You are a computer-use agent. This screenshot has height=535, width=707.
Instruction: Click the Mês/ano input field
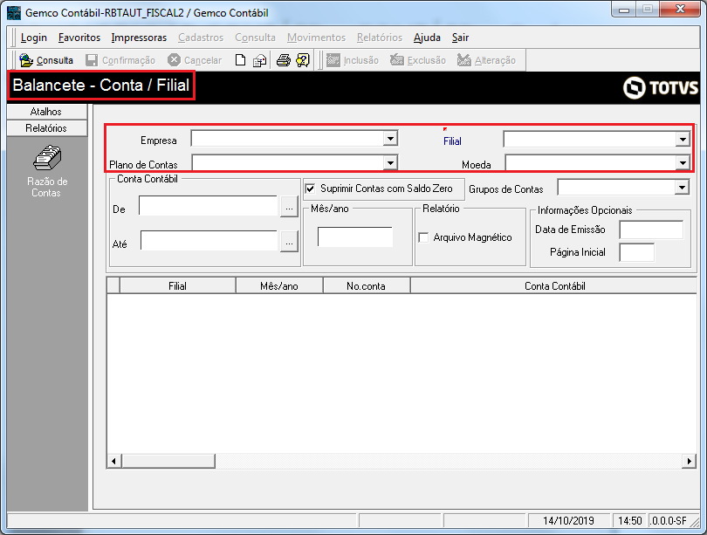coord(355,237)
